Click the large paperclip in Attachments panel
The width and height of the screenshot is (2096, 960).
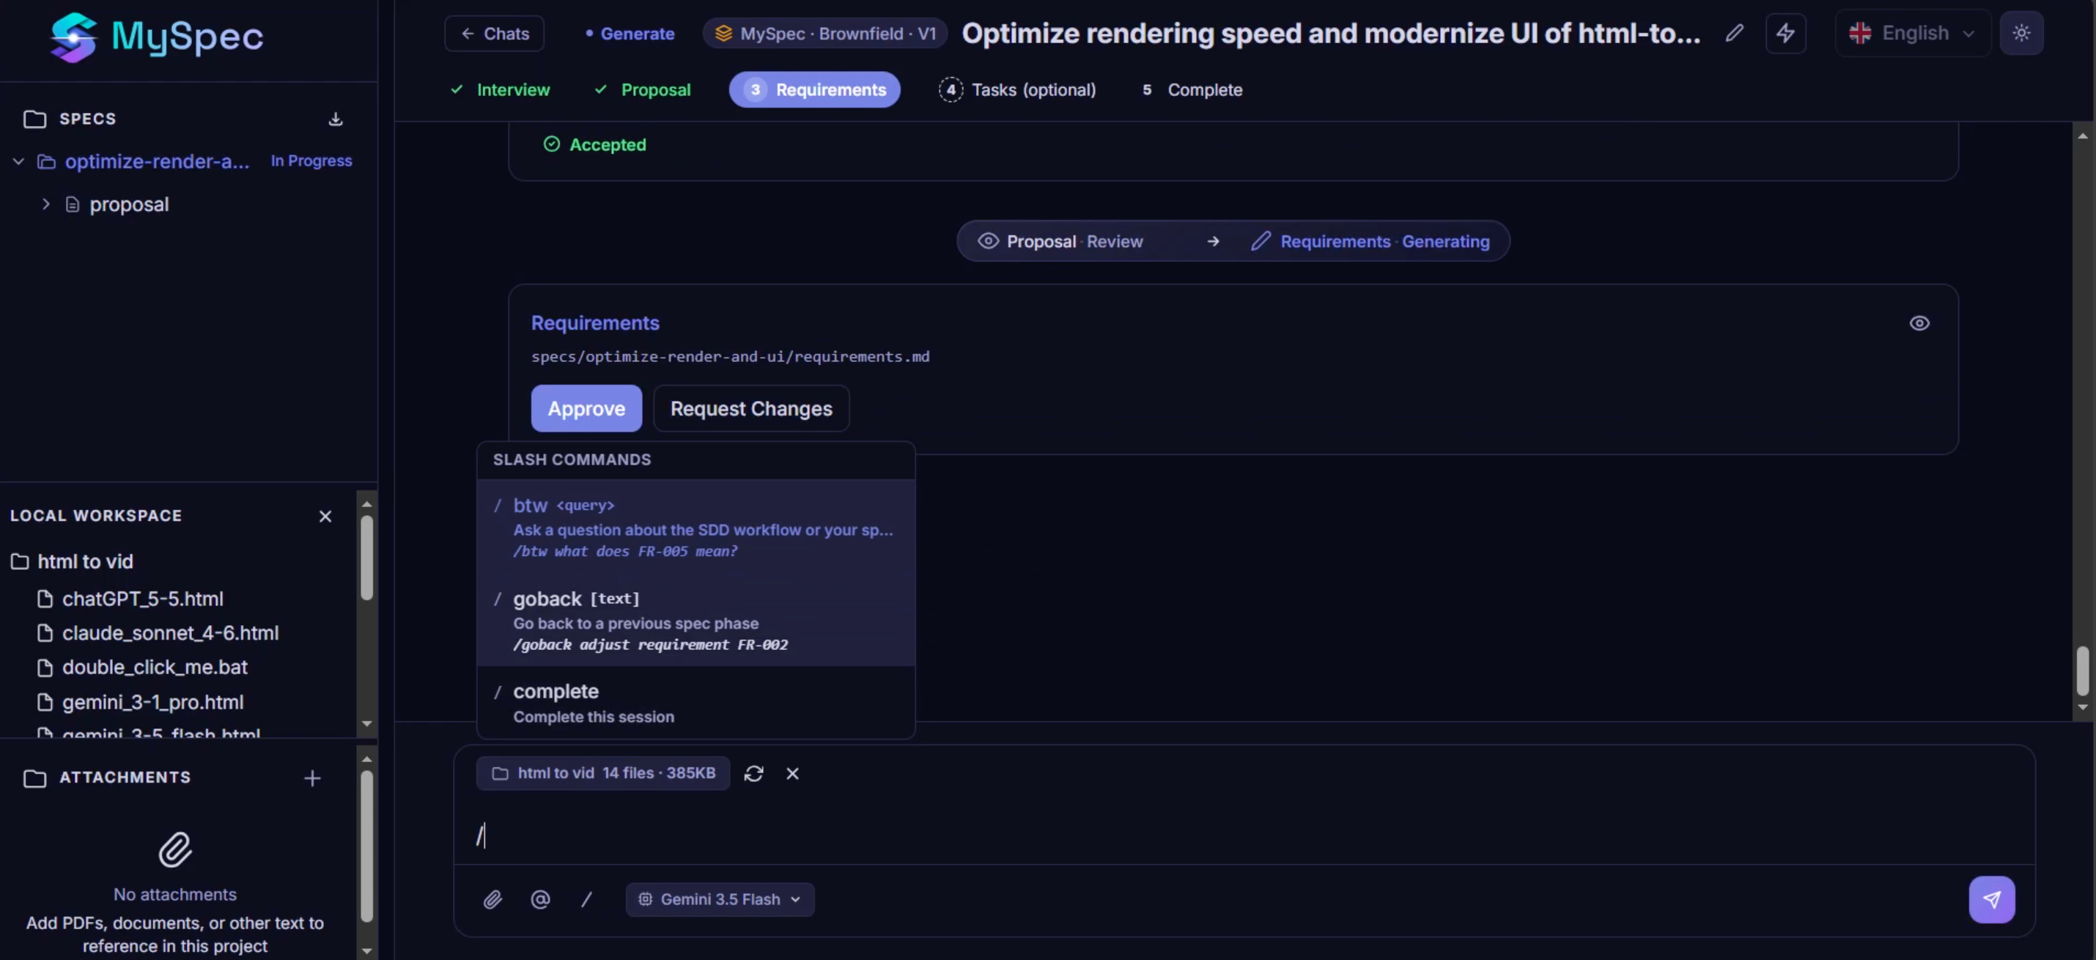[175, 849]
